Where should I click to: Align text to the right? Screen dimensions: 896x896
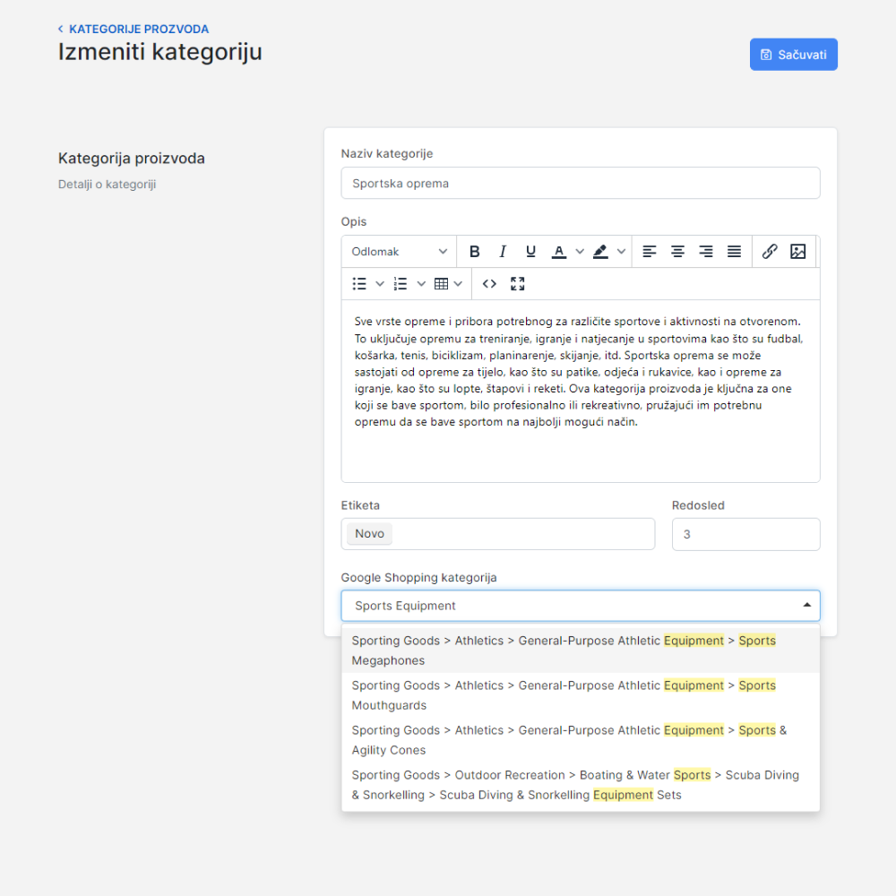[x=706, y=252]
